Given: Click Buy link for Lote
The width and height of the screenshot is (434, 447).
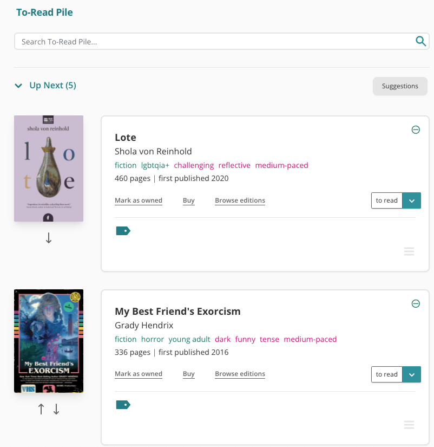Looking at the screenshot, I should pos(188,200).
